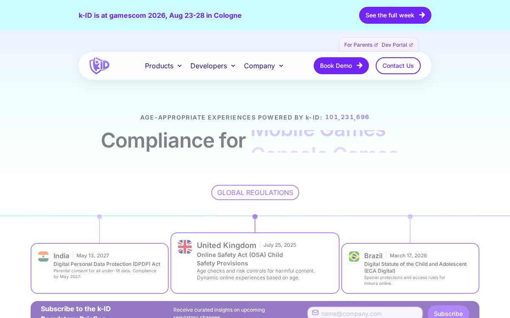
Task: Focus the name@company.com email field
Action: coord(365,313)
